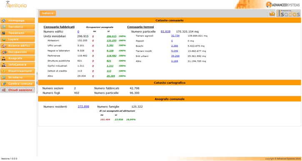The height and width of the screenshot is (161, 302).
Task: Open Numero residenti 272.898 link
Action: click(x=83, y=107)
